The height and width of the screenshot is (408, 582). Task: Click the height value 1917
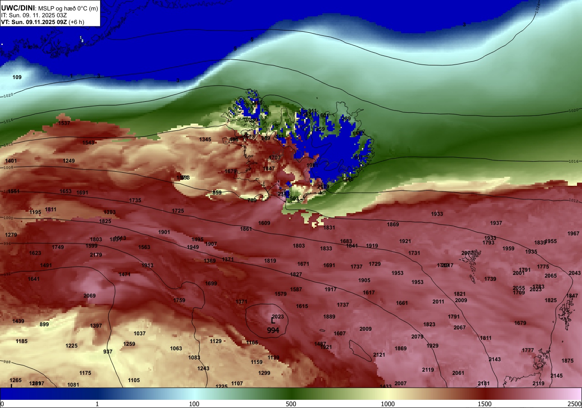click(x=331, y=289)
